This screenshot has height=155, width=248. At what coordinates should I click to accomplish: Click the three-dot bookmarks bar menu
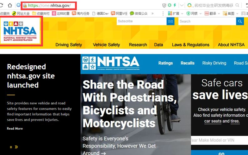click(x=163, y=13)
